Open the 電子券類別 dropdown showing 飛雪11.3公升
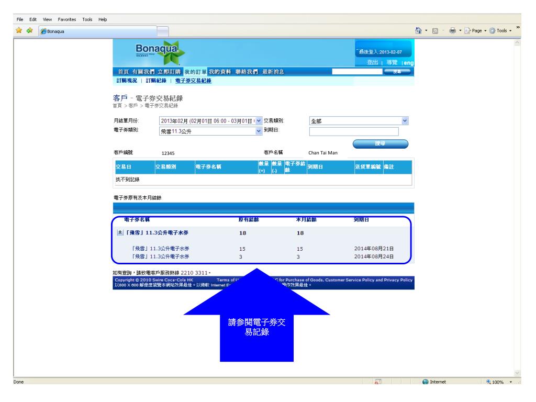 tap(210, 131)
